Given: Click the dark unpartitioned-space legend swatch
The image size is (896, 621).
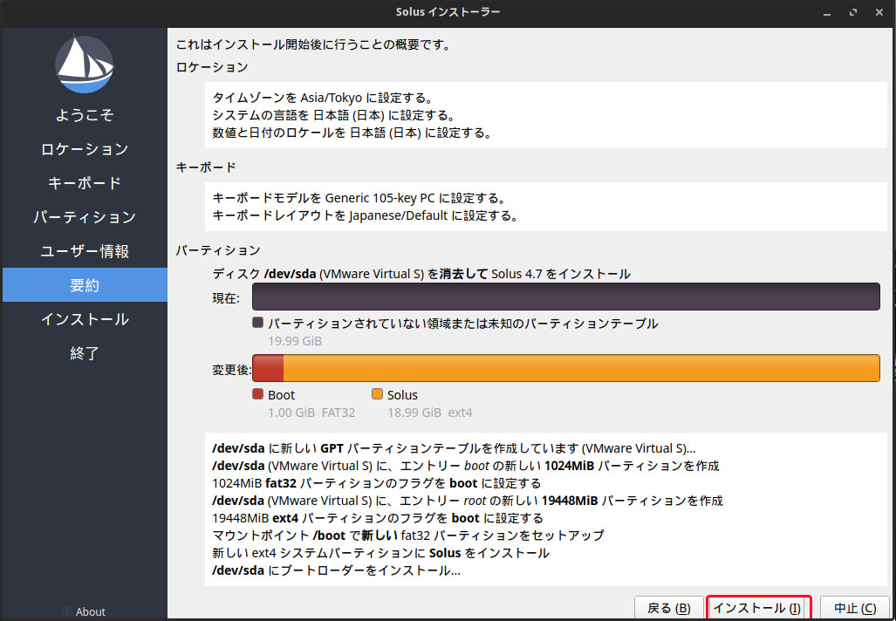Looking at the screenshot, I should coord(257,323).
